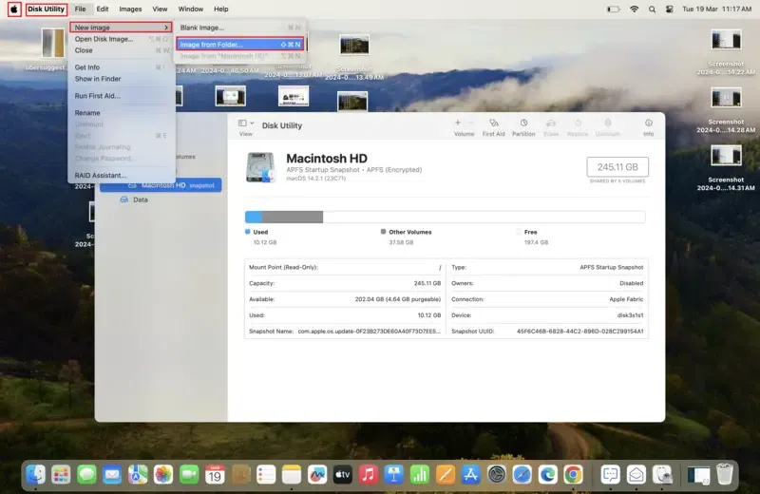
Task: Open Keynote from the Dock
Action: point(394,475)
